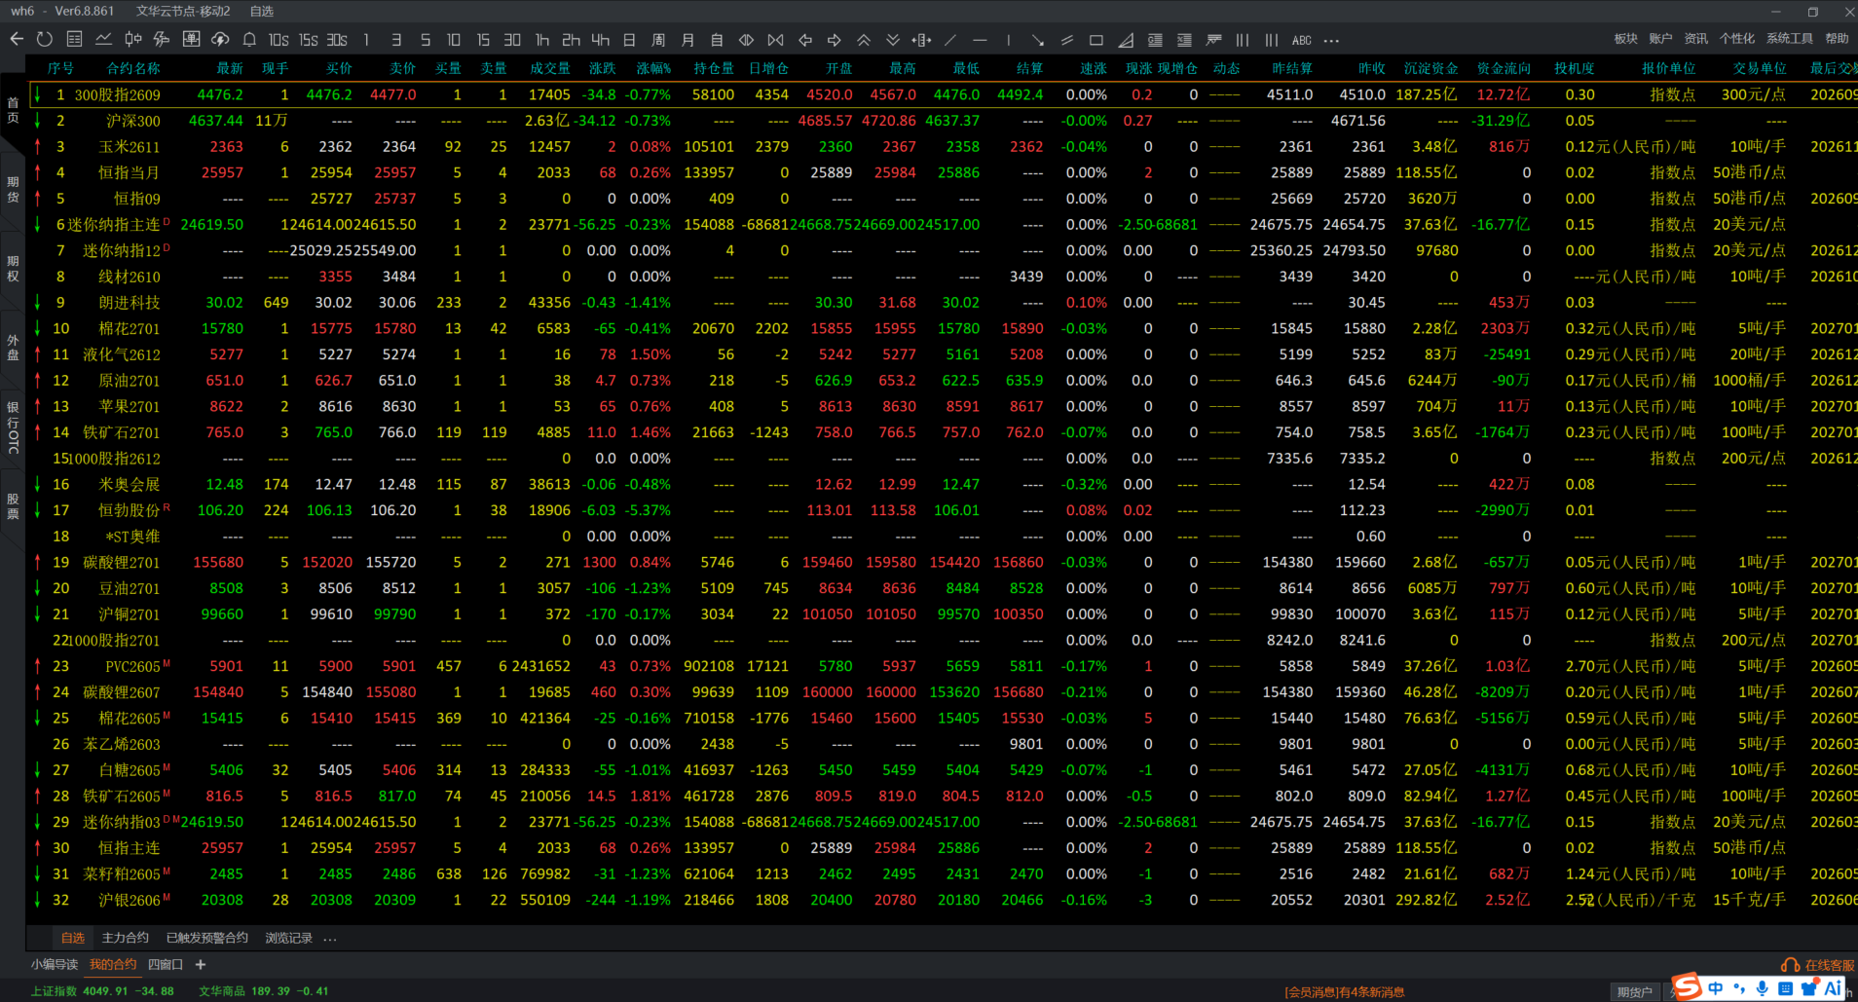Expand more list tabs beside 浏览记录
The height and width of the screenshot is (1002, 1858).
click(330, 939)
